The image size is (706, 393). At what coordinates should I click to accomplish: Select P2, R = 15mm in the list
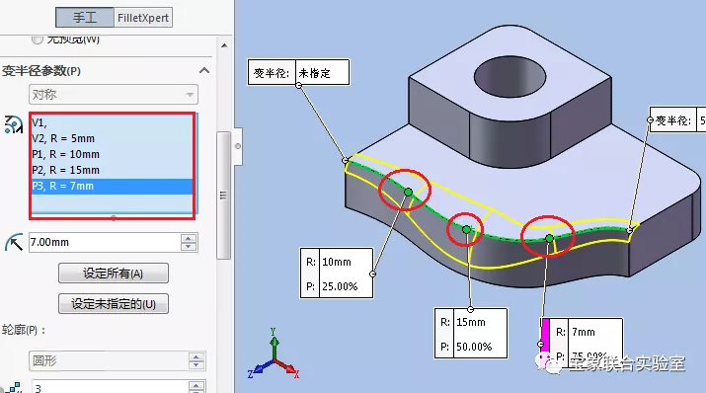(x=113, y=170)
